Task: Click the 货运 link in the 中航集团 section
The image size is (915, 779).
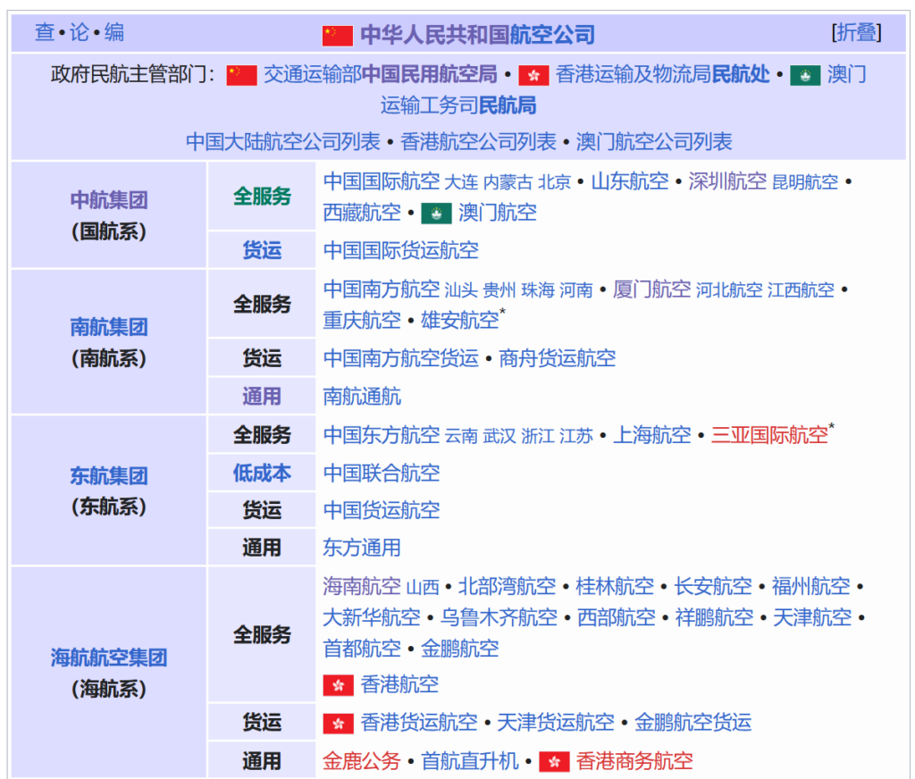Action: [262, 250]
